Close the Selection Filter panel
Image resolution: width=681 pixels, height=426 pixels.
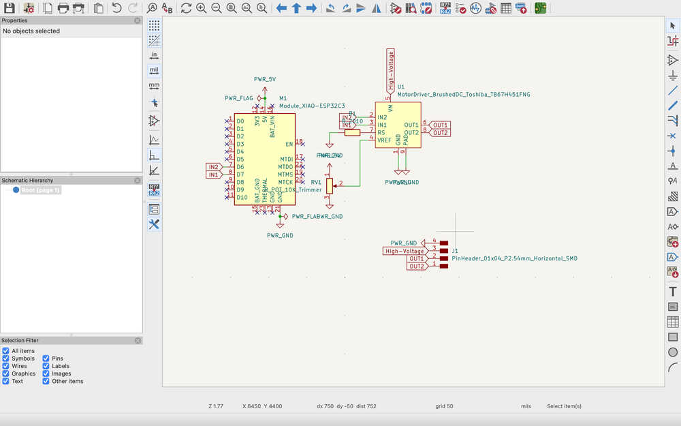click(138, 340)
